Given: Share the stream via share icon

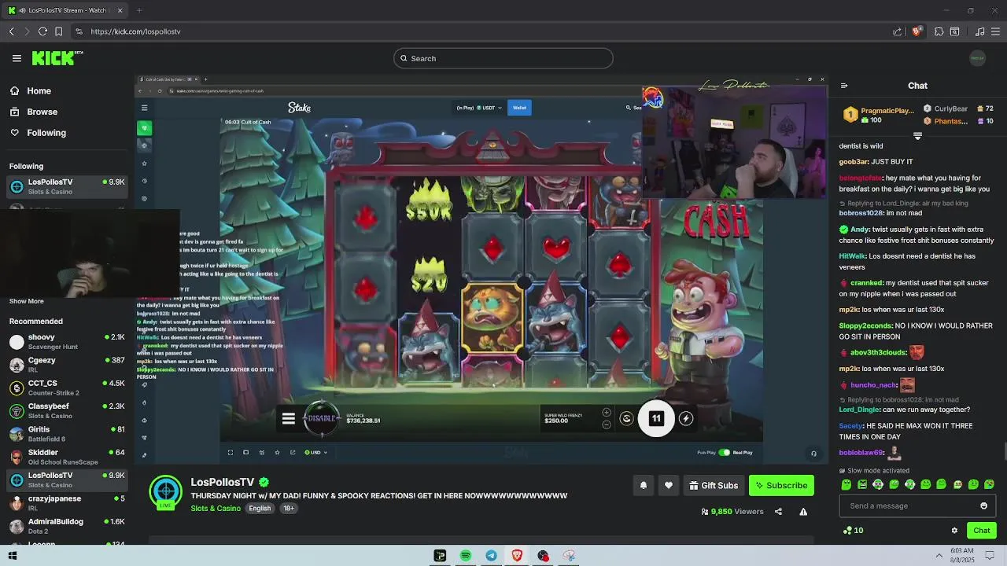Looking at the screenshot, I should [x=778, y=512].
